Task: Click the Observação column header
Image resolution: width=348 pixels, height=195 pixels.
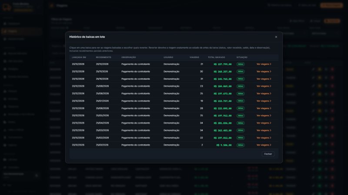Action: (x=128, y=57)
